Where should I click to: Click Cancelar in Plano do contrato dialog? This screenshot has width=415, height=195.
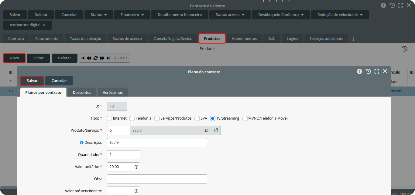click(x=59, y=81)
